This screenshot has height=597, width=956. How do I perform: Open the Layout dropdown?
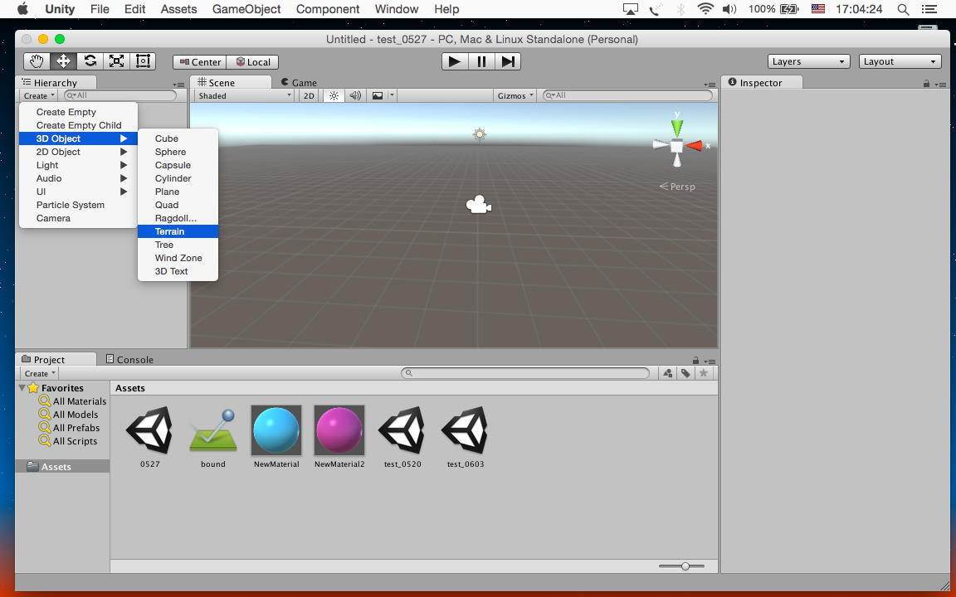coord(900,61)
